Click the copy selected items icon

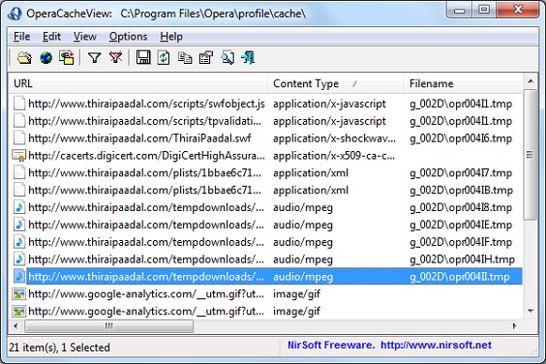point(185,57)
